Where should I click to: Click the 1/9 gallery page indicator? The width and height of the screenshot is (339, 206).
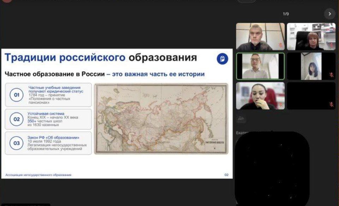(x=286, y=14)
